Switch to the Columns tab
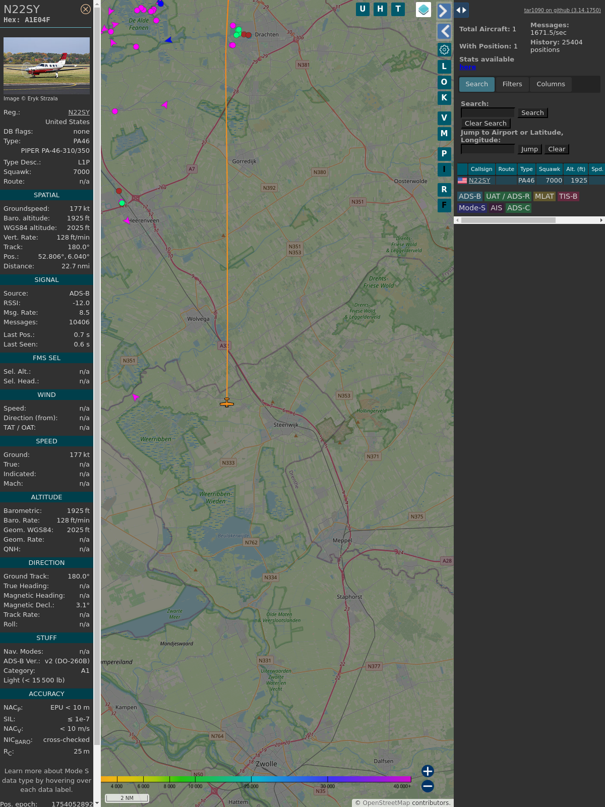 (551, 84)
